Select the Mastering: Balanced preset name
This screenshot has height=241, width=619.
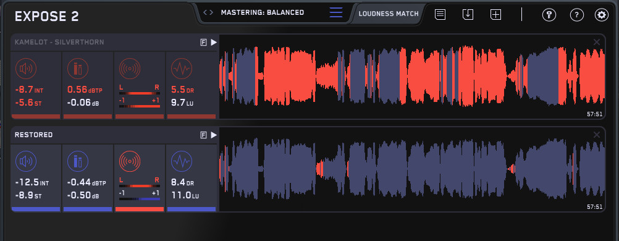[263, 12]
